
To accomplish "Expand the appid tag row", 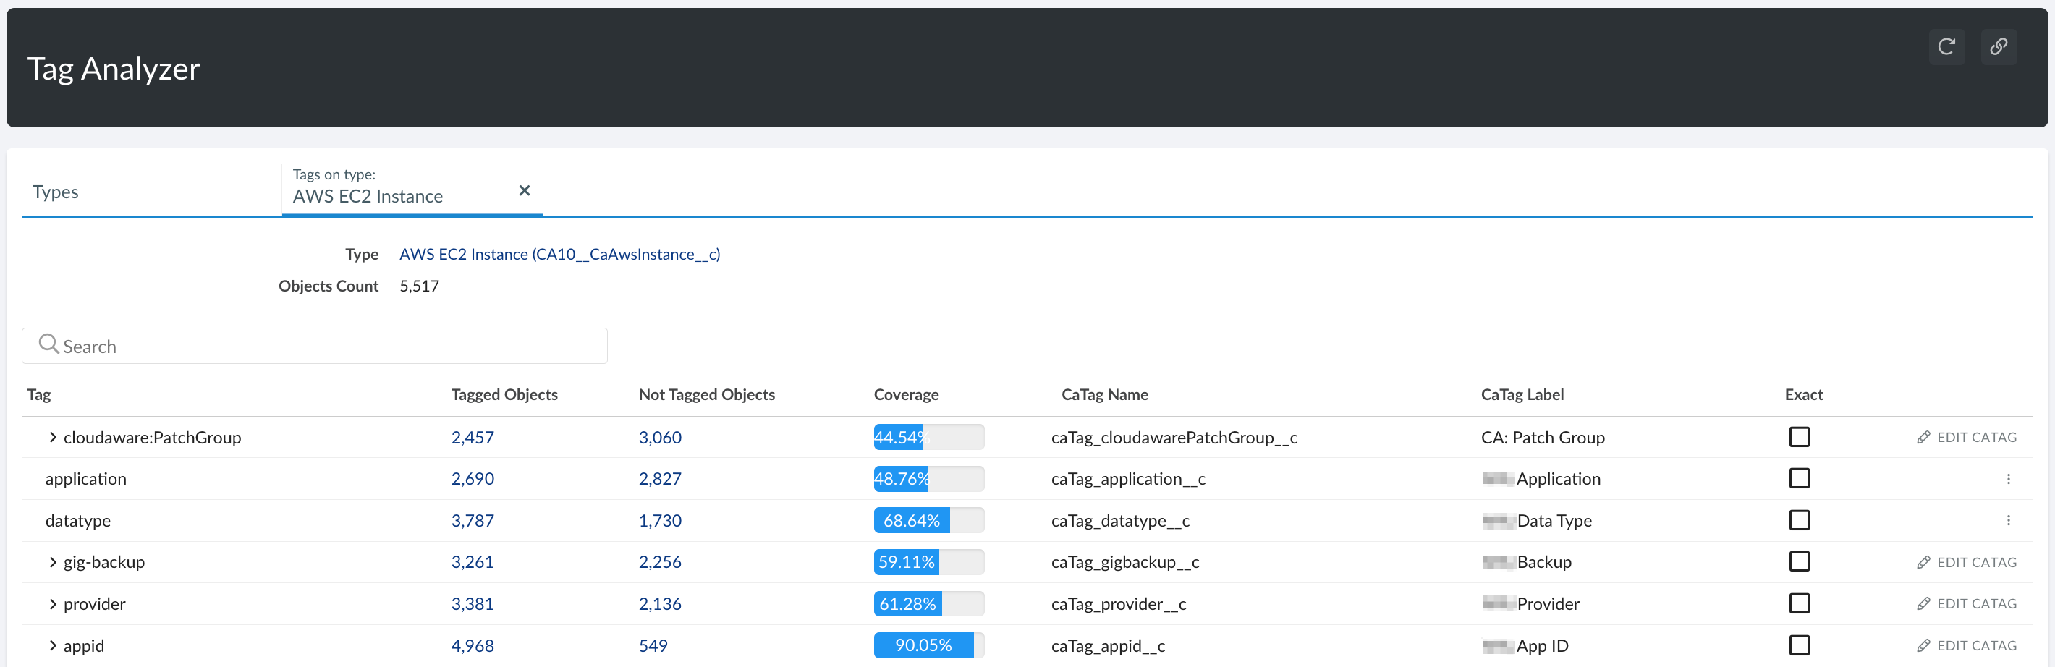I will pyautogui.click(x=53, y=645).
